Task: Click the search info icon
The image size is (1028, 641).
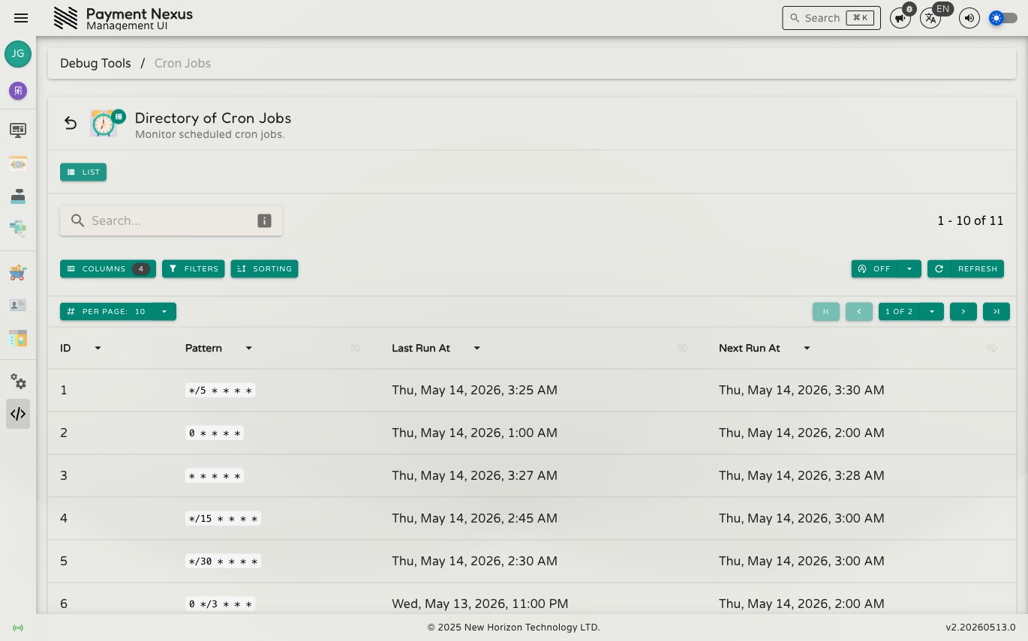Action: click(x=264, y=220)
